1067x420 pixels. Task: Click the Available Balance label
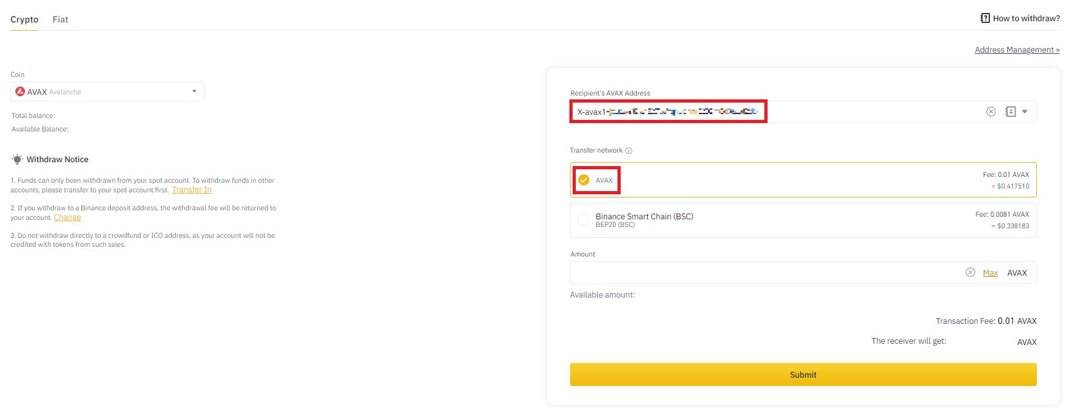(40, 129)
